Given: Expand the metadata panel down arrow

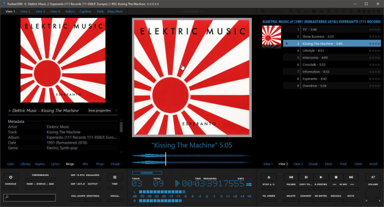Looking at the screenshot, I should [121, 152].
